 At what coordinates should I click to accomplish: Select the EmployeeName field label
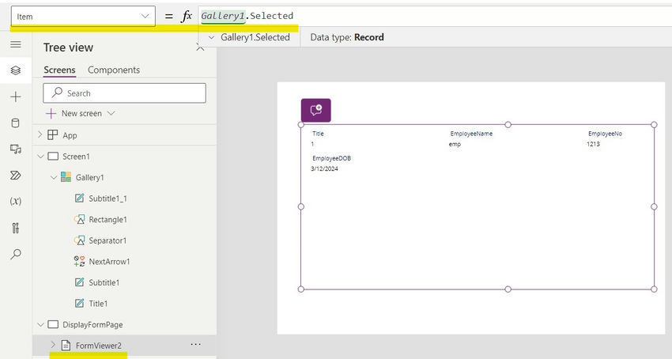[x=471, y=134]
